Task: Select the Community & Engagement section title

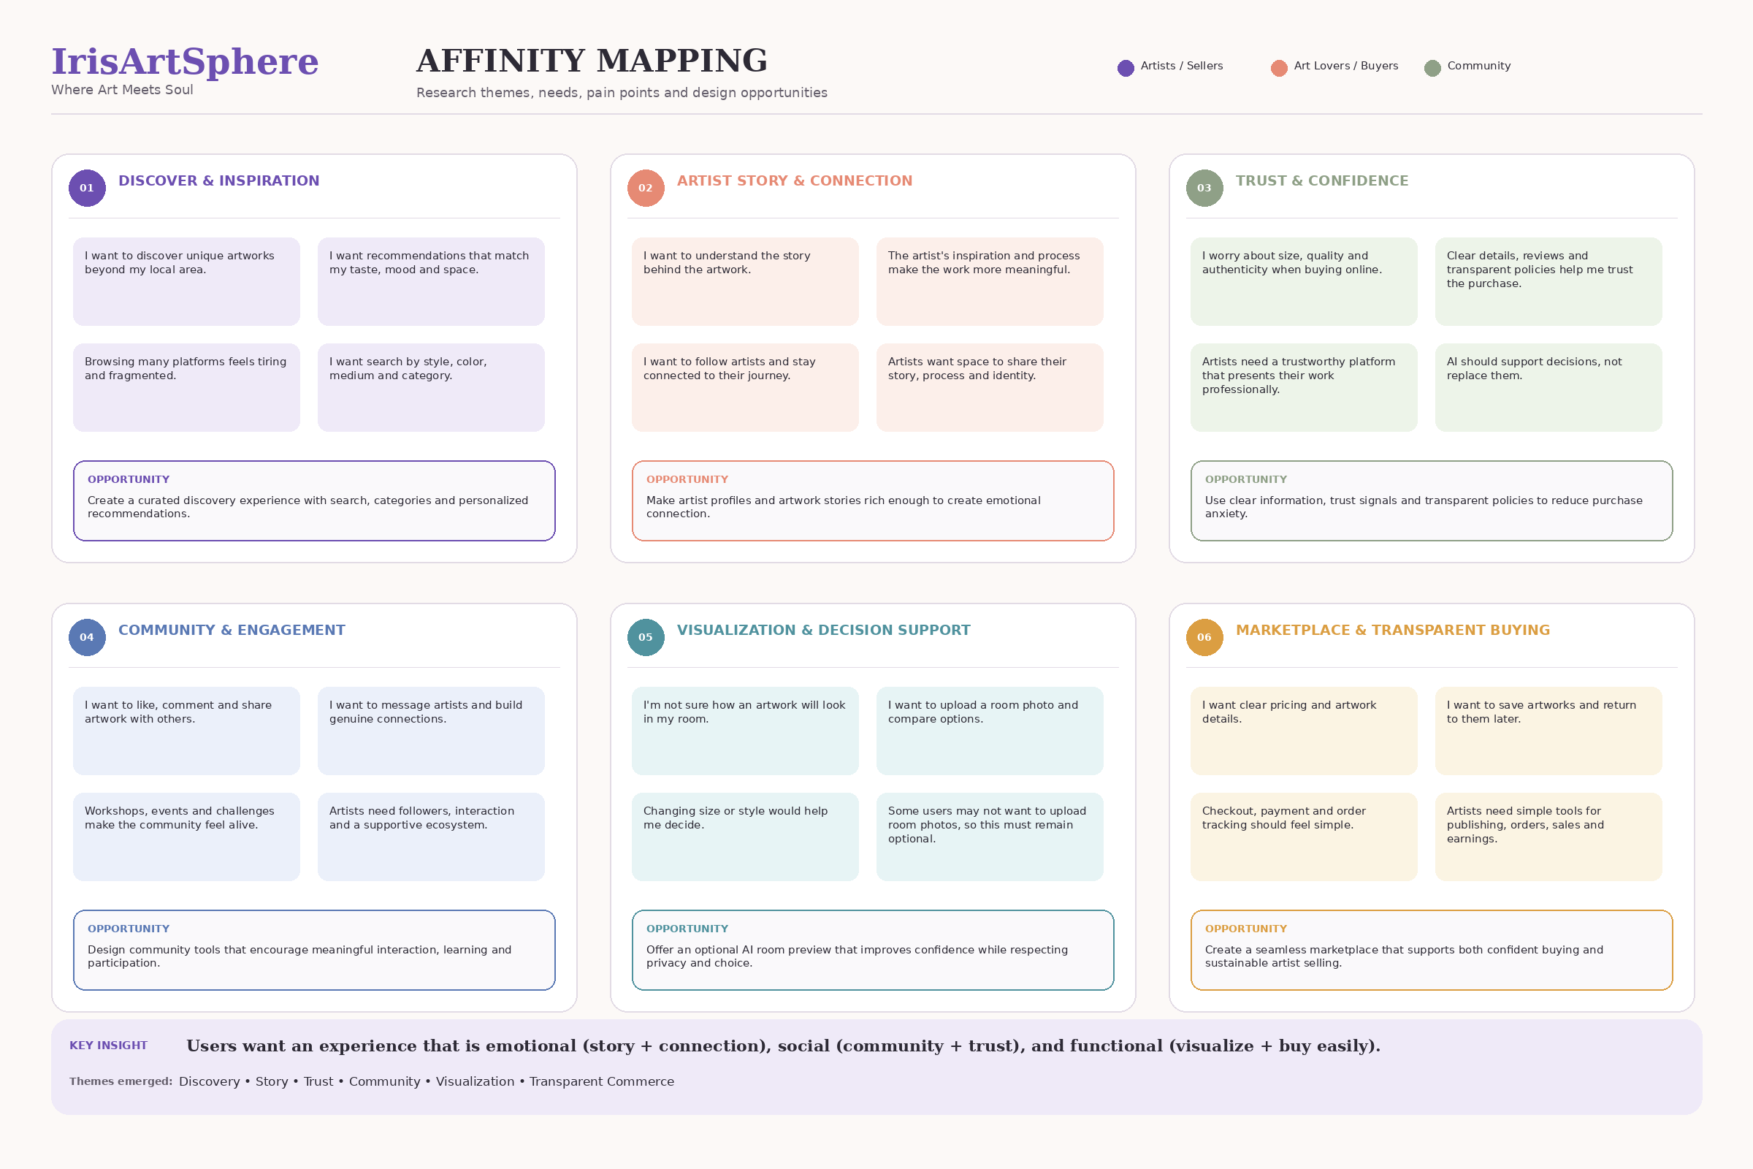Action: coord(232,630)
